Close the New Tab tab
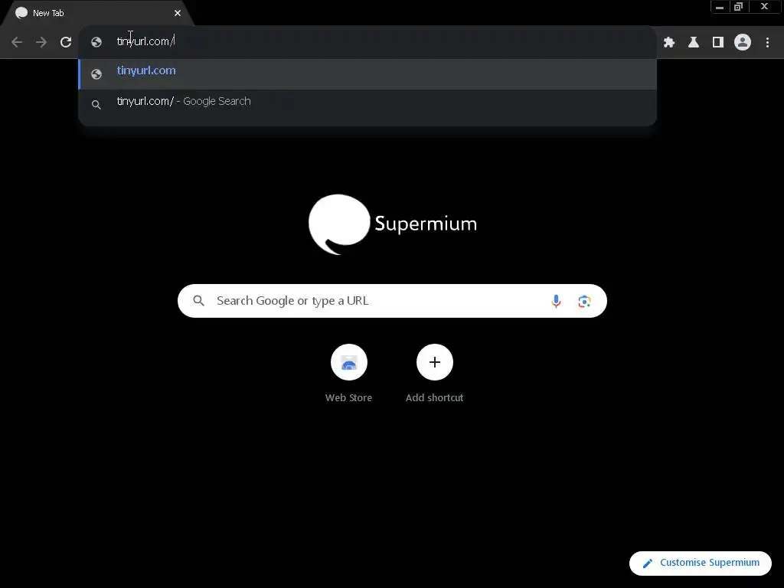This screenshot has width=784, height=588. [x=178, y=13]
